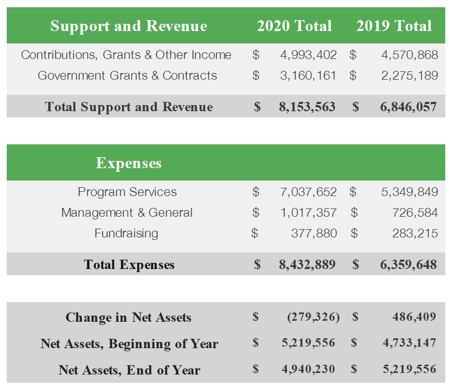The height and width of the screenshot is (389, 452).
Task: Click the Program Services row label
Action: tap(127, 192)
